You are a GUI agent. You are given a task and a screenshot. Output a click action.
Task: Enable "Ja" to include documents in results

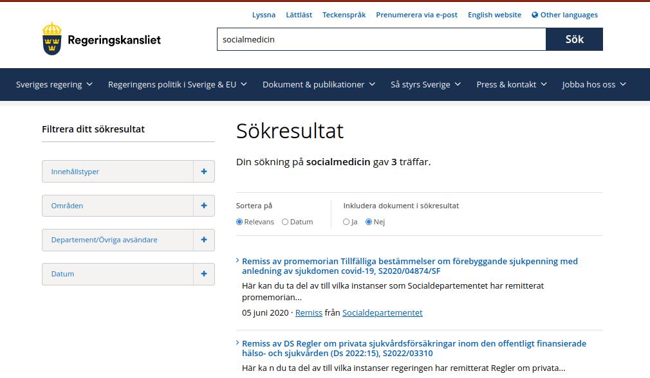346,221
